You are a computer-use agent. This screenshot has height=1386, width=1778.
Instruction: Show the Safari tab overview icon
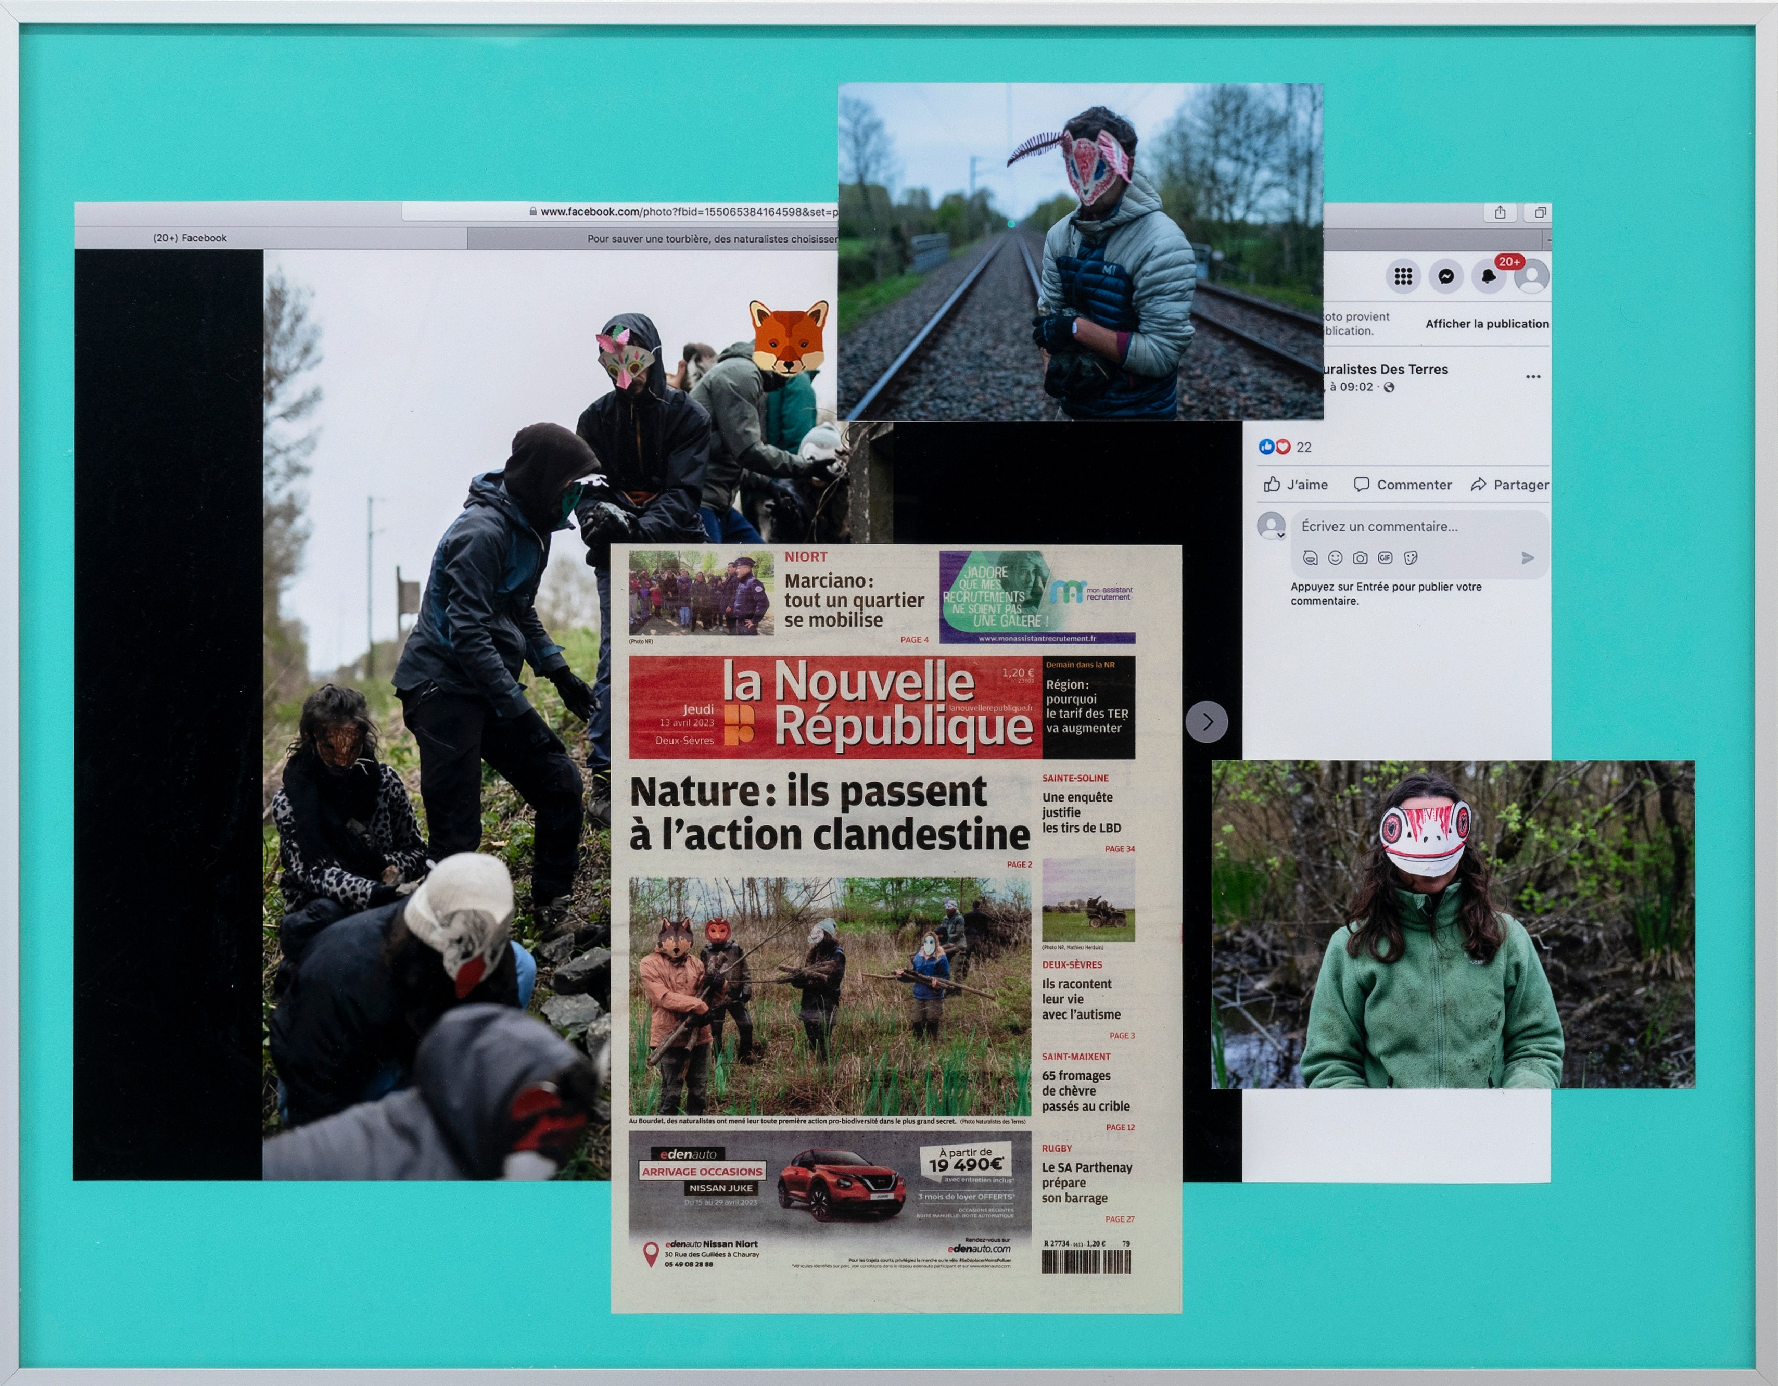pyautogui.click(x=1540, y=212)
